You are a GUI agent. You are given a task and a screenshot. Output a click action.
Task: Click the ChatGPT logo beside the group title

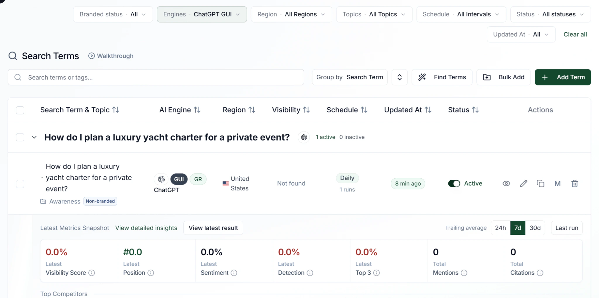(x=304, y=137)
